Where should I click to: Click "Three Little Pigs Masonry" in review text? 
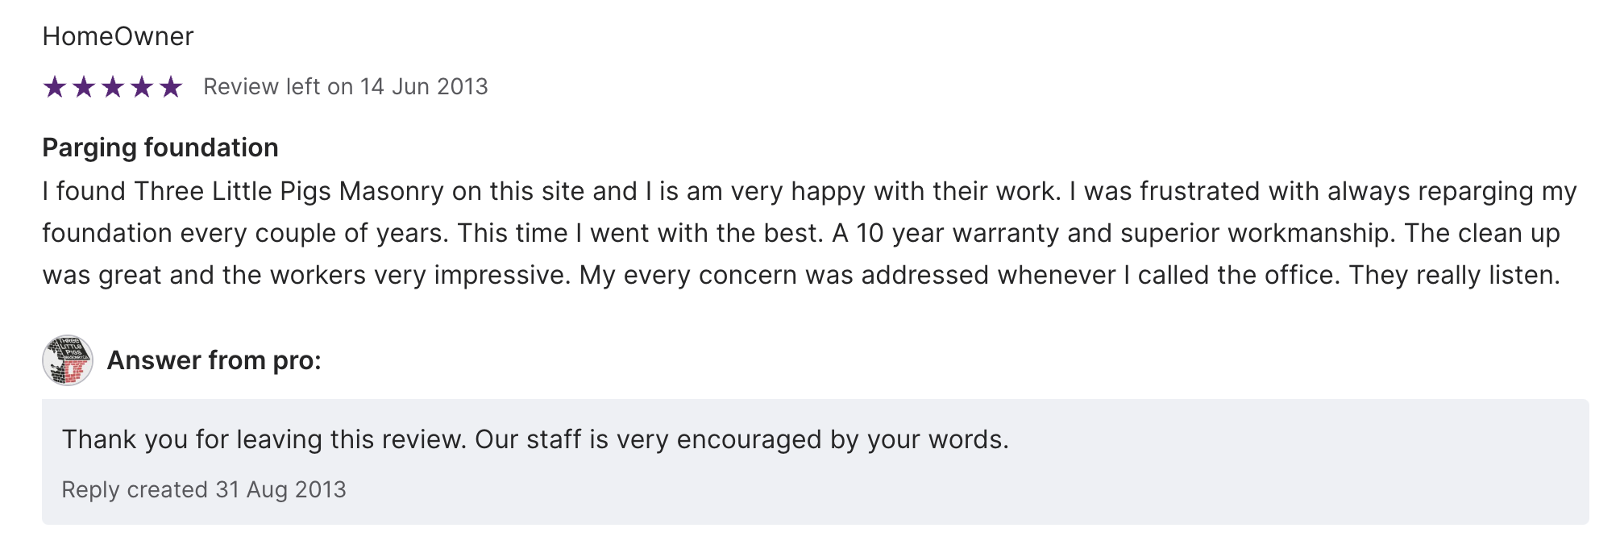pos(289,191)
